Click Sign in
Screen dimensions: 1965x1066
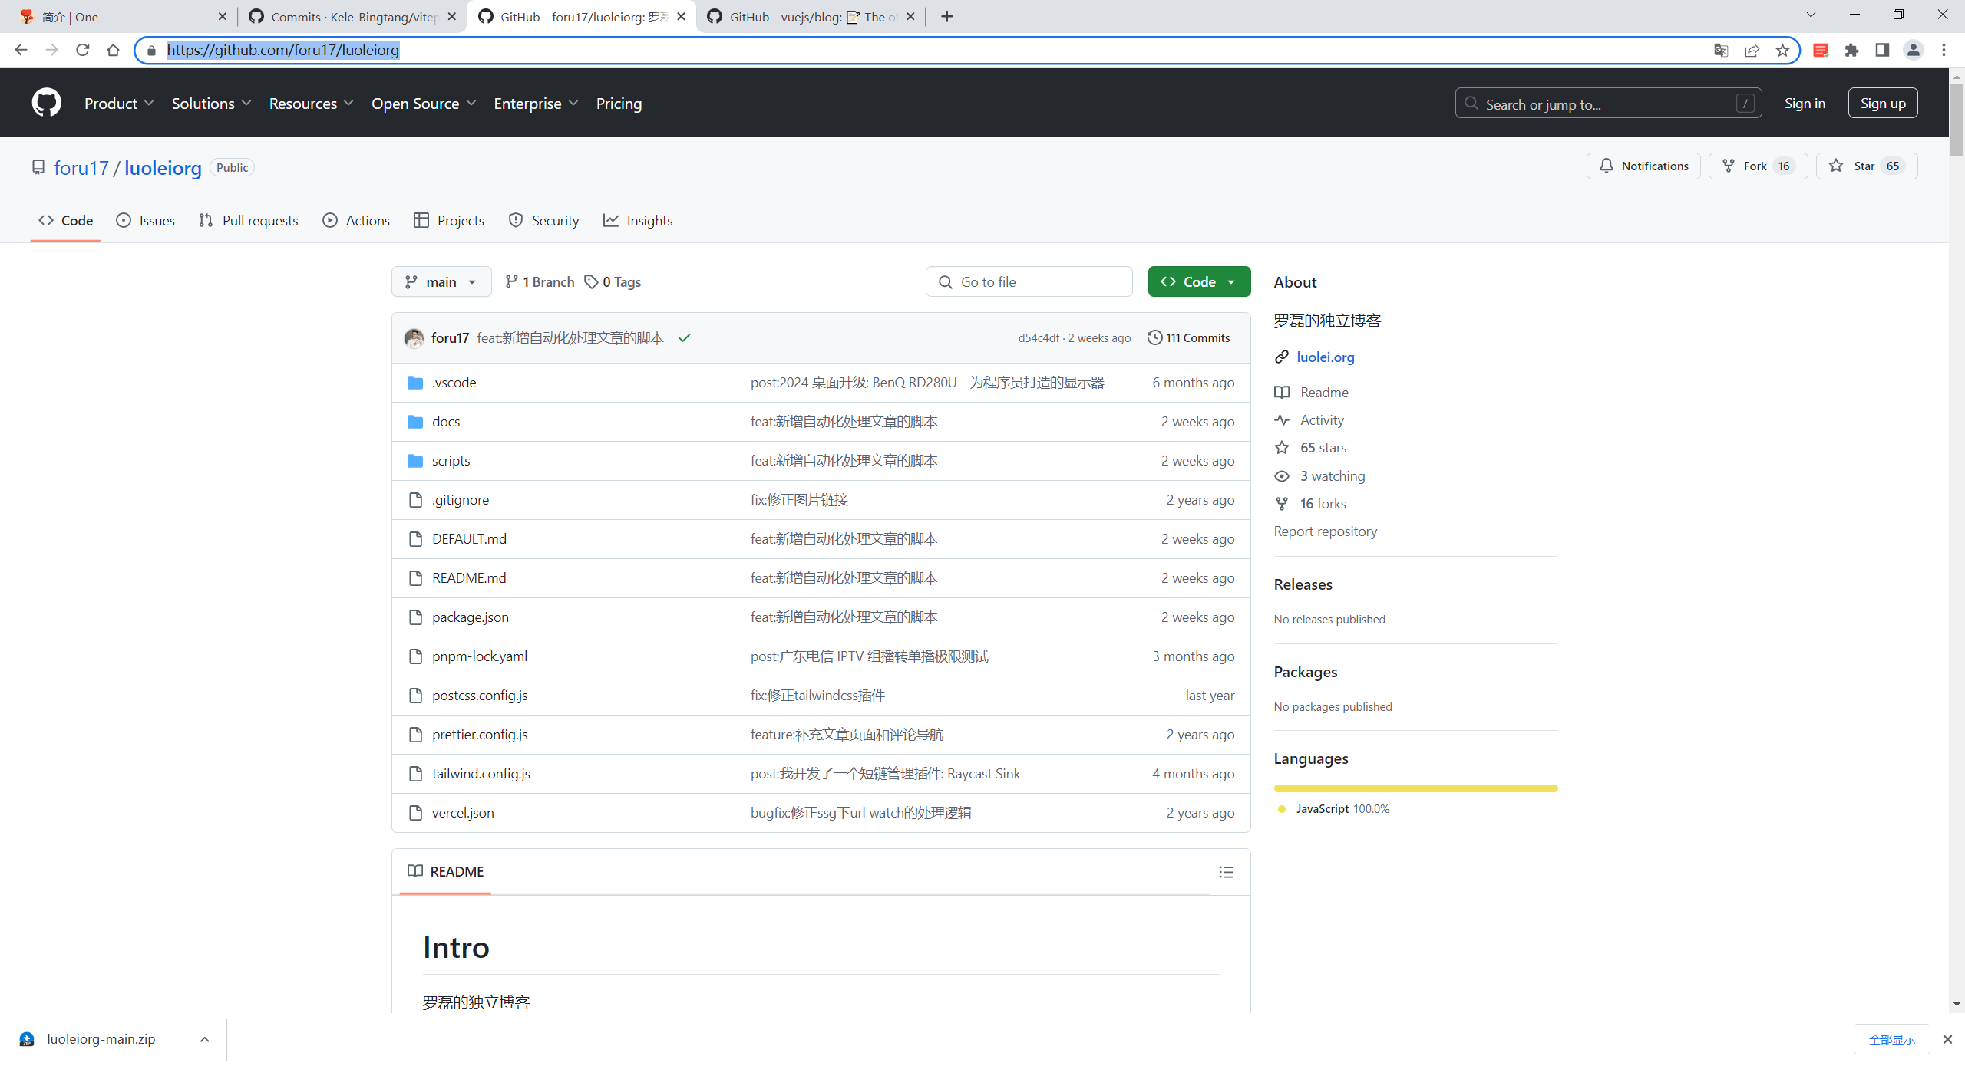(1805, 103)
